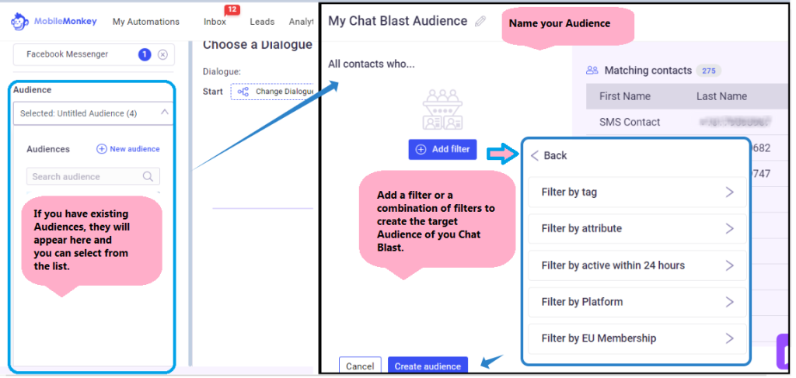Open the My Automations menu
The image size is (796, 378).
(x=145, y=22)
